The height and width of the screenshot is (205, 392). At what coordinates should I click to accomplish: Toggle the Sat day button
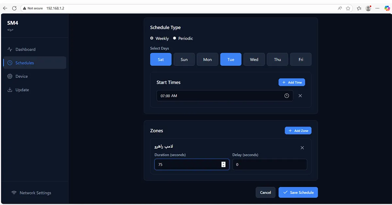pos(161,59)
